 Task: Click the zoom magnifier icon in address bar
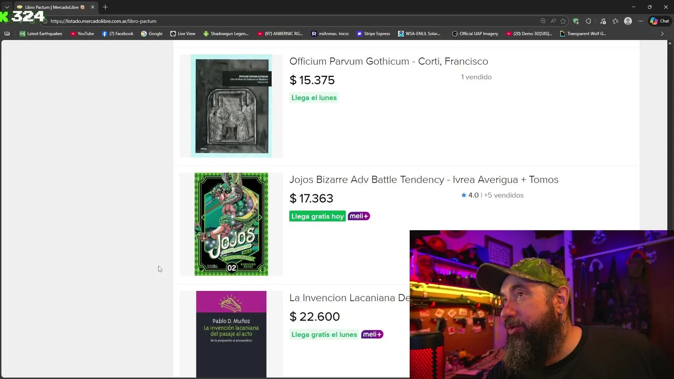[543, 21]
